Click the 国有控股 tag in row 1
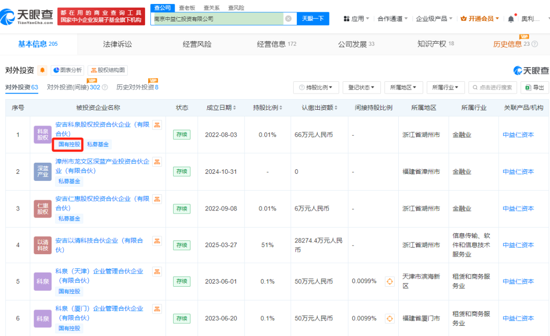 click(x=69, y=144)
